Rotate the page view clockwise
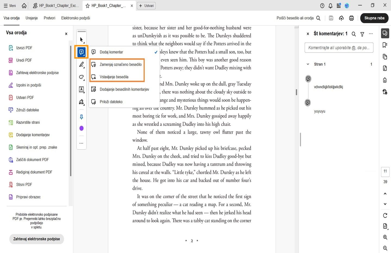 click(385, 215)
